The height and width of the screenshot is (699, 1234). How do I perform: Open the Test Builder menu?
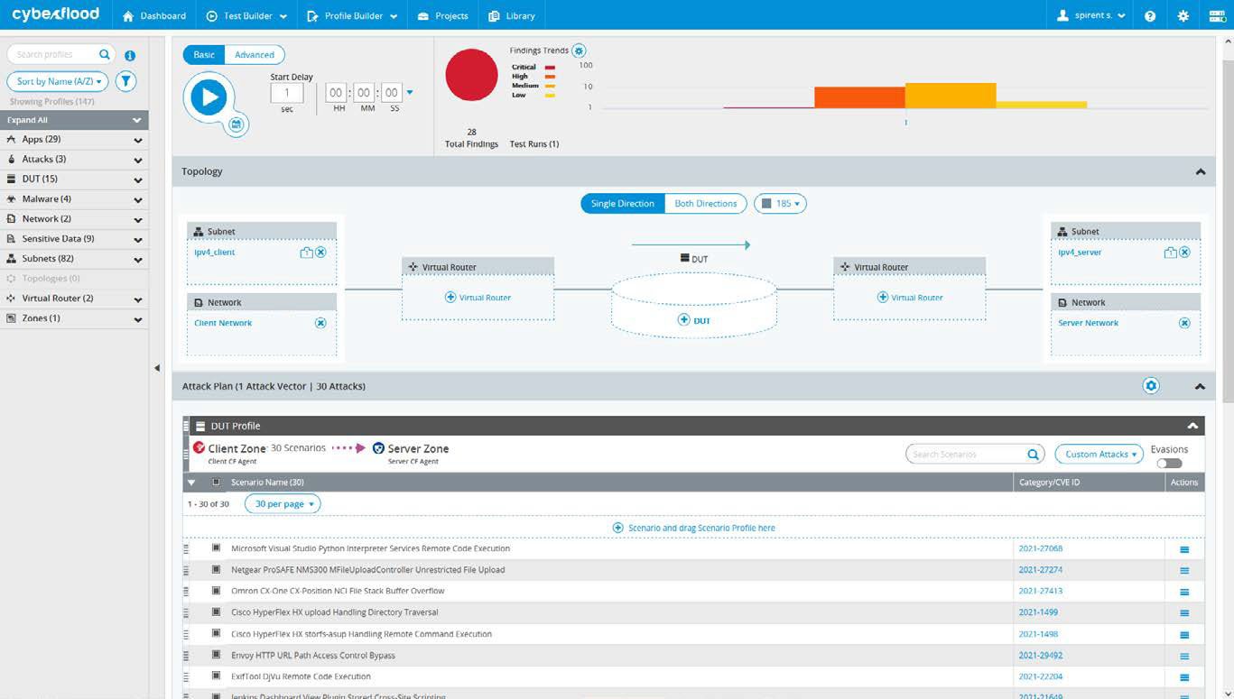(x=246, y=16)
